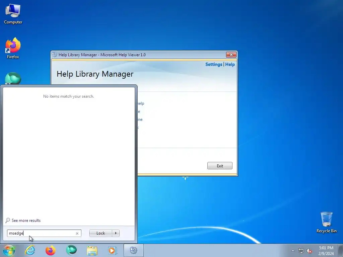The image size is (343, 257).
Task: Click the network status tray icon
Action: (301, 251)
